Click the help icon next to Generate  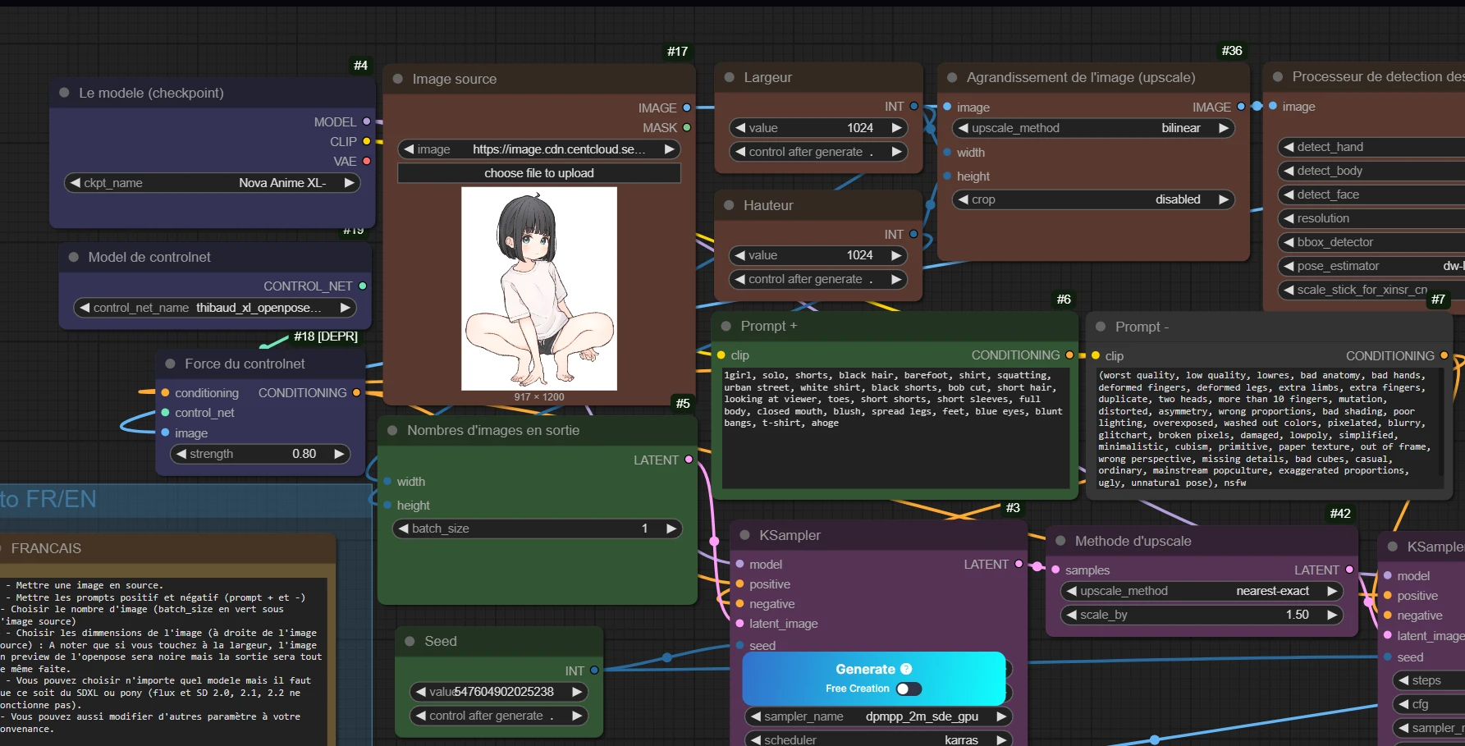[906, 669]
